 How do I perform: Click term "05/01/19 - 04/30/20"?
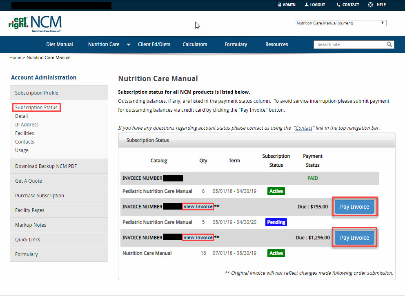(234, 222)
